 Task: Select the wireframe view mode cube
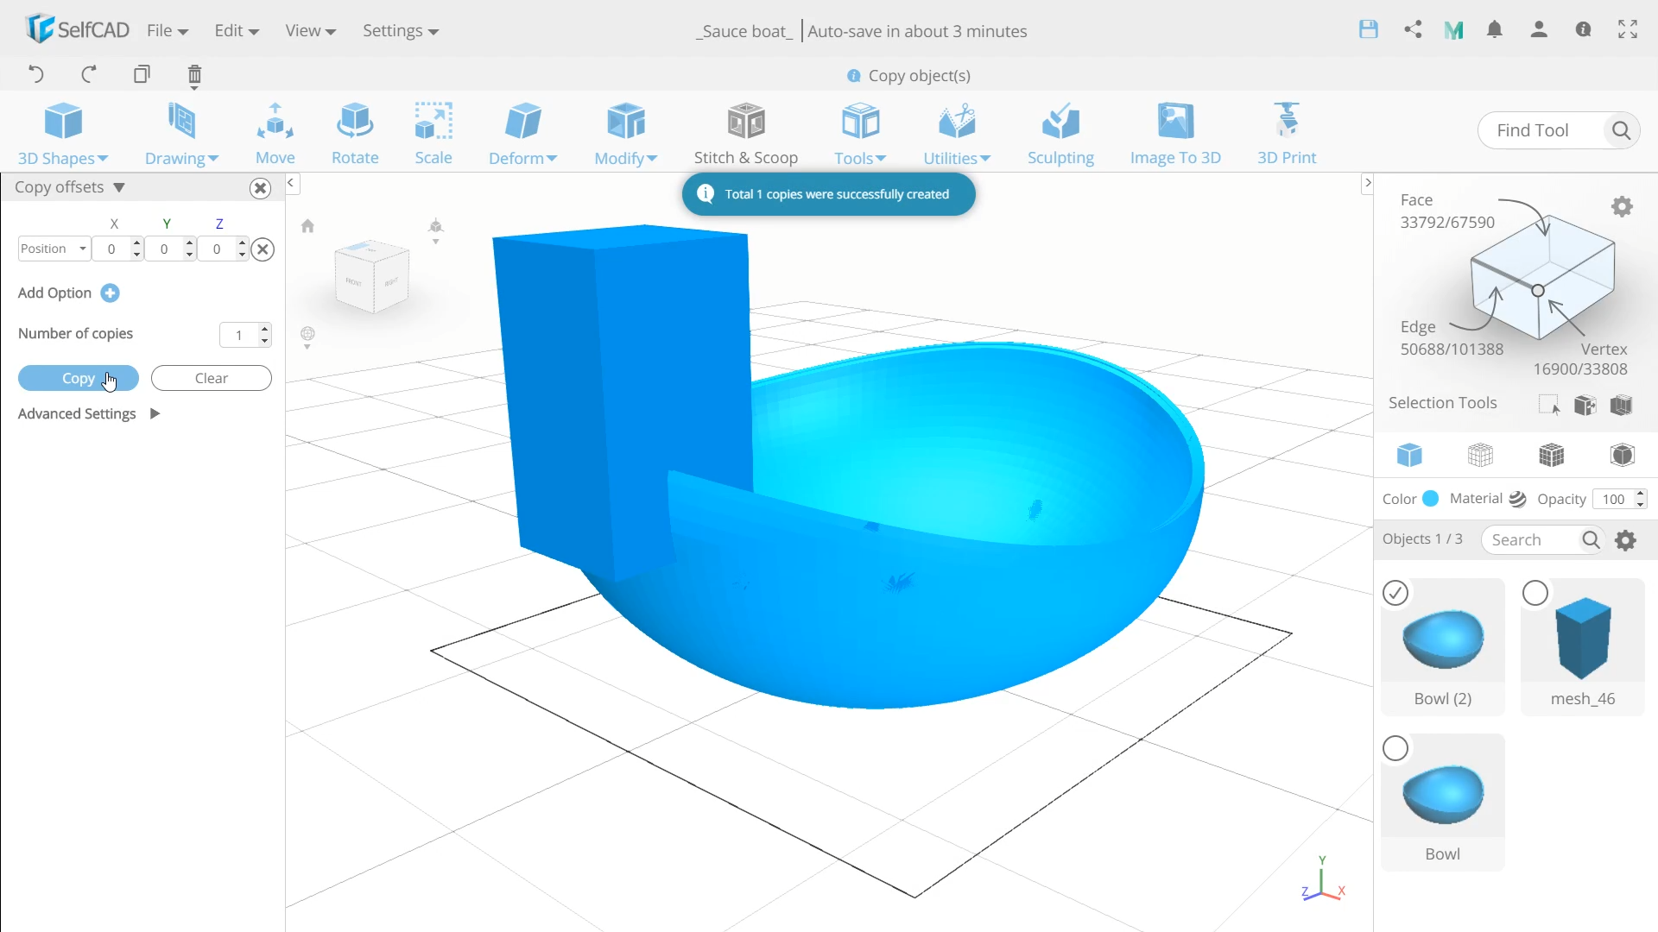click(x=1480, y=455)
